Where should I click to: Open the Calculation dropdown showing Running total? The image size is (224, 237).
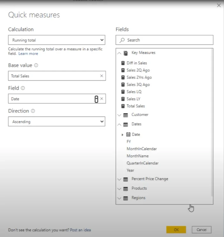57,40
